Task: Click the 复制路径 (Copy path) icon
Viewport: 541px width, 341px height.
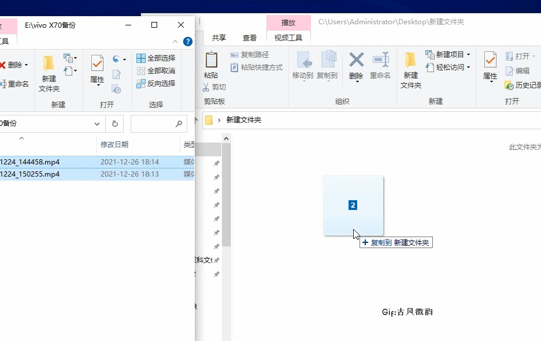Action: pyautogui.click(x=234, y=55)
